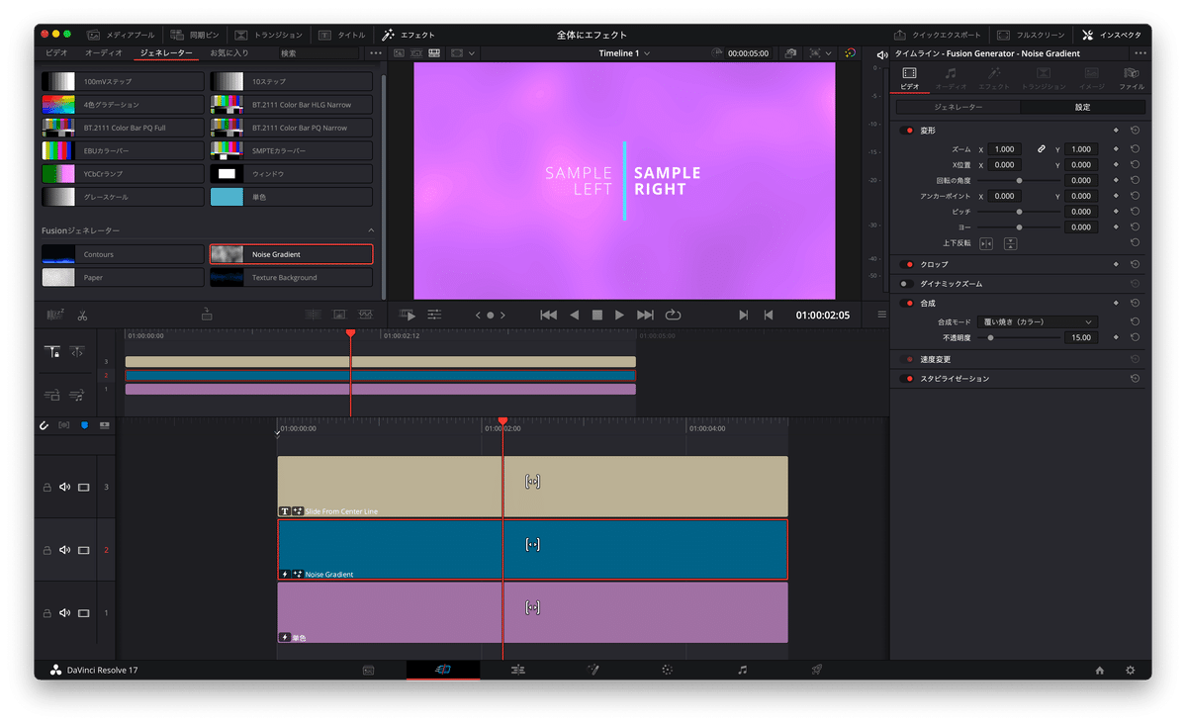The width and height of the screenshot is (1187, 726).
Task: Open the inspector ビデオ tab
Action: pos(909,78)
